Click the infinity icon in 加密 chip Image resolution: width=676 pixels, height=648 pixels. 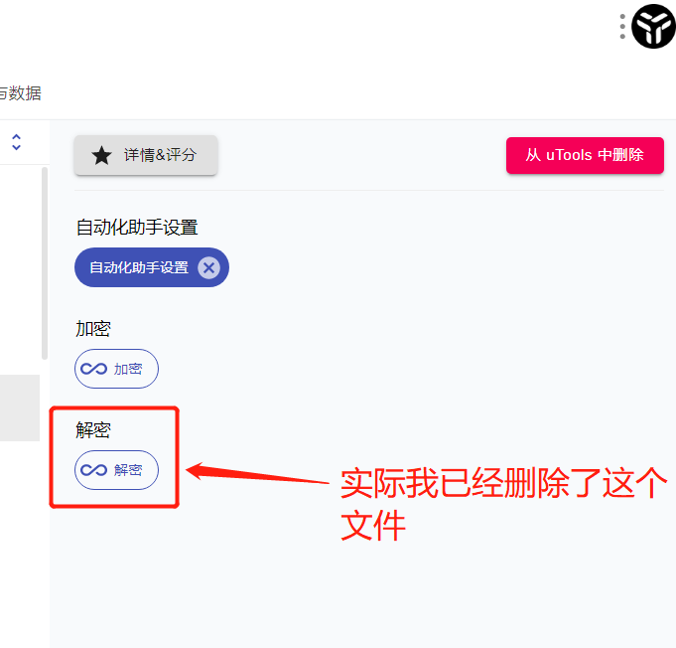pos(93,369)
